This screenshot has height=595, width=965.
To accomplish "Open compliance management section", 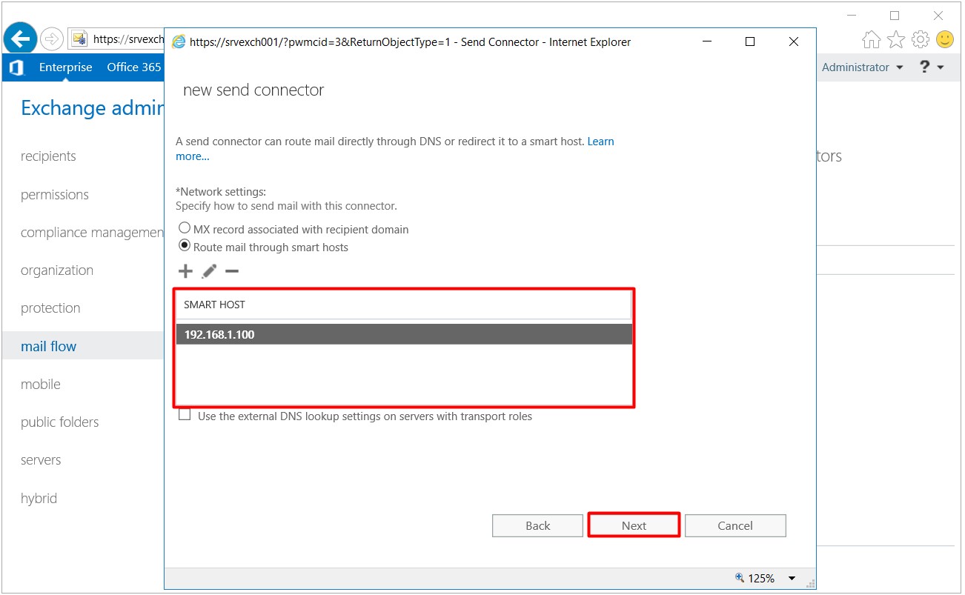I will [92, 233].
